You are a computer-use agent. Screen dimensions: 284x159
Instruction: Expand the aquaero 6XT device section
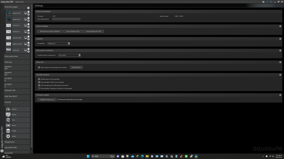point(17,68)
